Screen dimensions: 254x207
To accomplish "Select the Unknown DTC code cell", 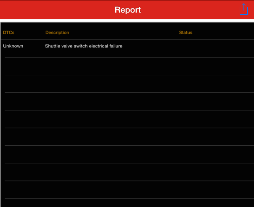I will point(13,46).
